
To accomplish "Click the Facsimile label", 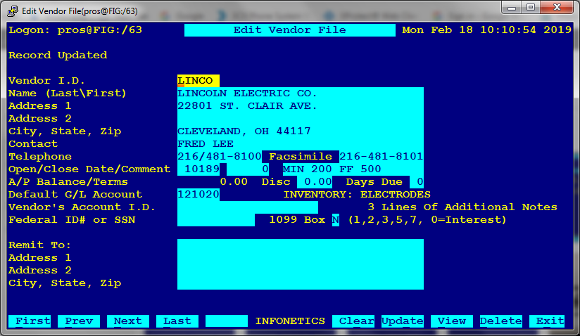I will [301, 157].
